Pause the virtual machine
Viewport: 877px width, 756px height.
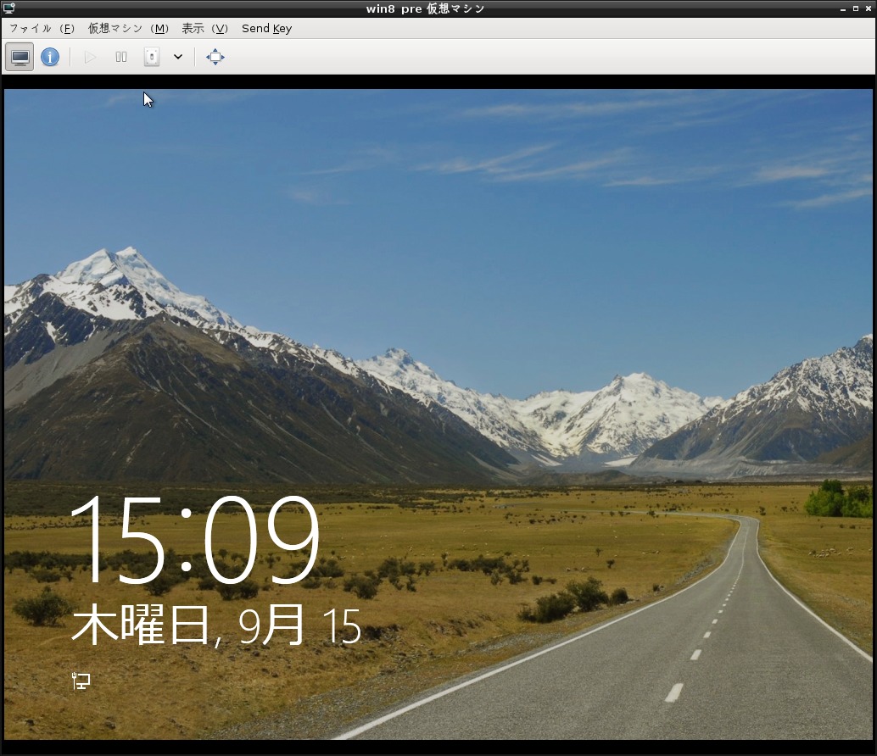coord(120,57)
